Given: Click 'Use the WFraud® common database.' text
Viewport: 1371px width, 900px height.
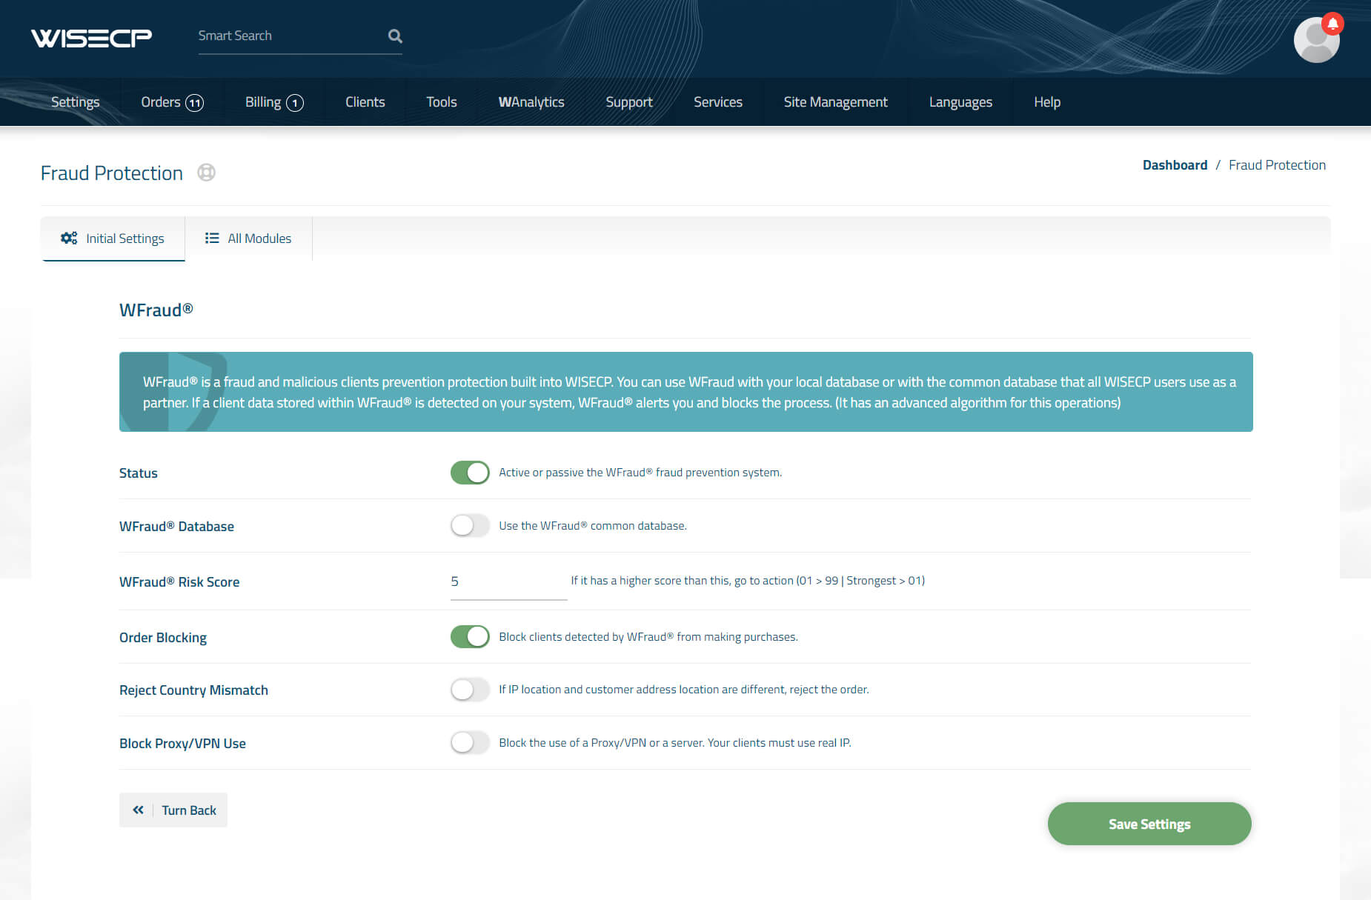Looking at the screenshot, I should [x=593, y=526].
